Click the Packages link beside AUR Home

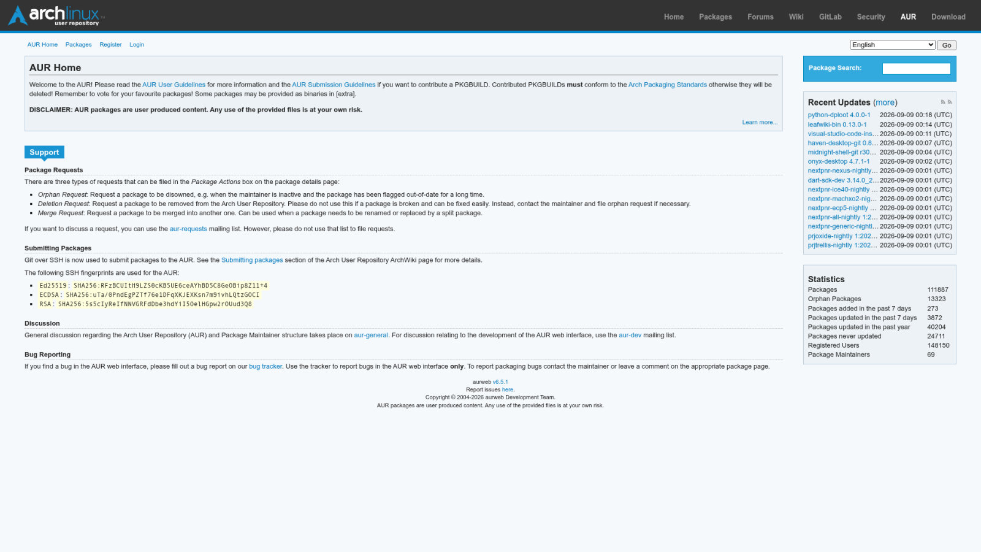point(78,45)
